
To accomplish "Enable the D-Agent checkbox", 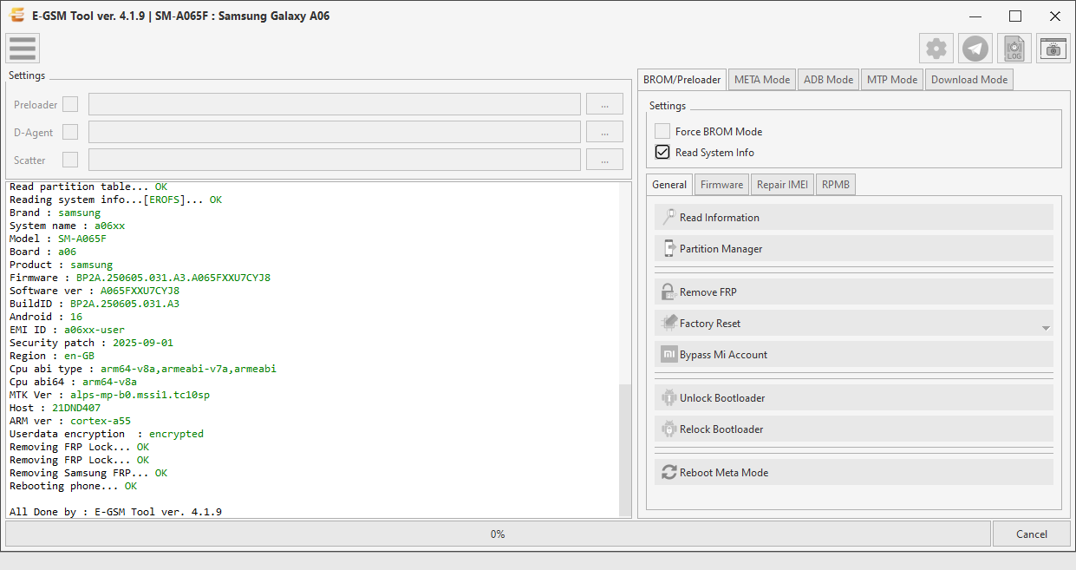I will 70,132.
